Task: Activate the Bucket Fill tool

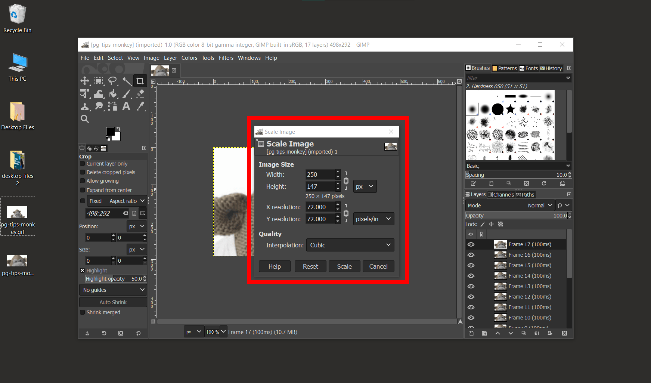Action: pyautogui.click(x=113, y=93)
